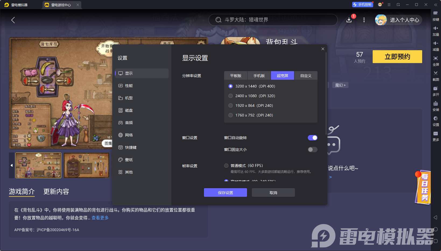
Task: Click the yellow 立即预约 button
Action: [x=397, y=57]
